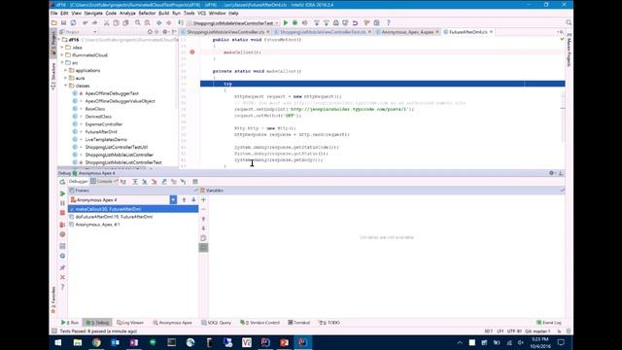
Task: Click the Synchronize toolbar icon
Action: (73, 23)
